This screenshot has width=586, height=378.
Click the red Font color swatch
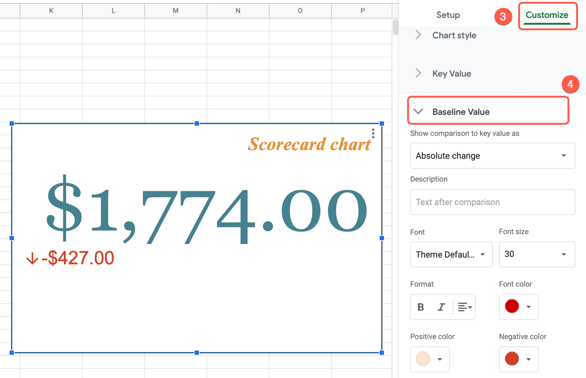pyautogui.click(x=512, y=306)
